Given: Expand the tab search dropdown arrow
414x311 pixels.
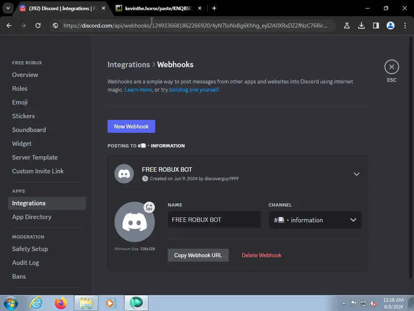Looking at the screenshot, I should click(8, 8).
